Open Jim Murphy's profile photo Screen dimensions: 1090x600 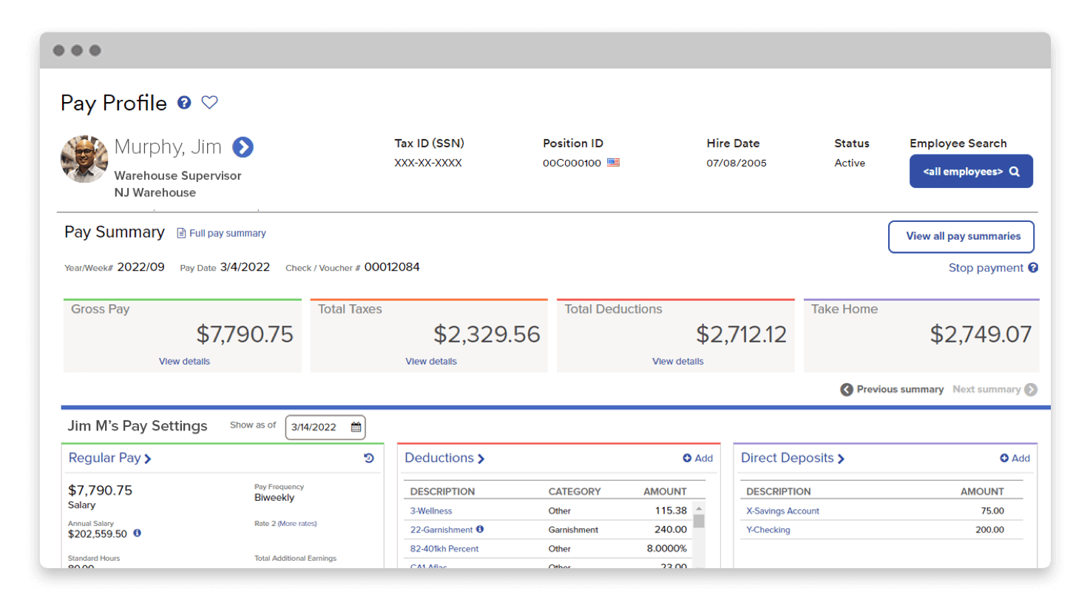click(84, 158)
